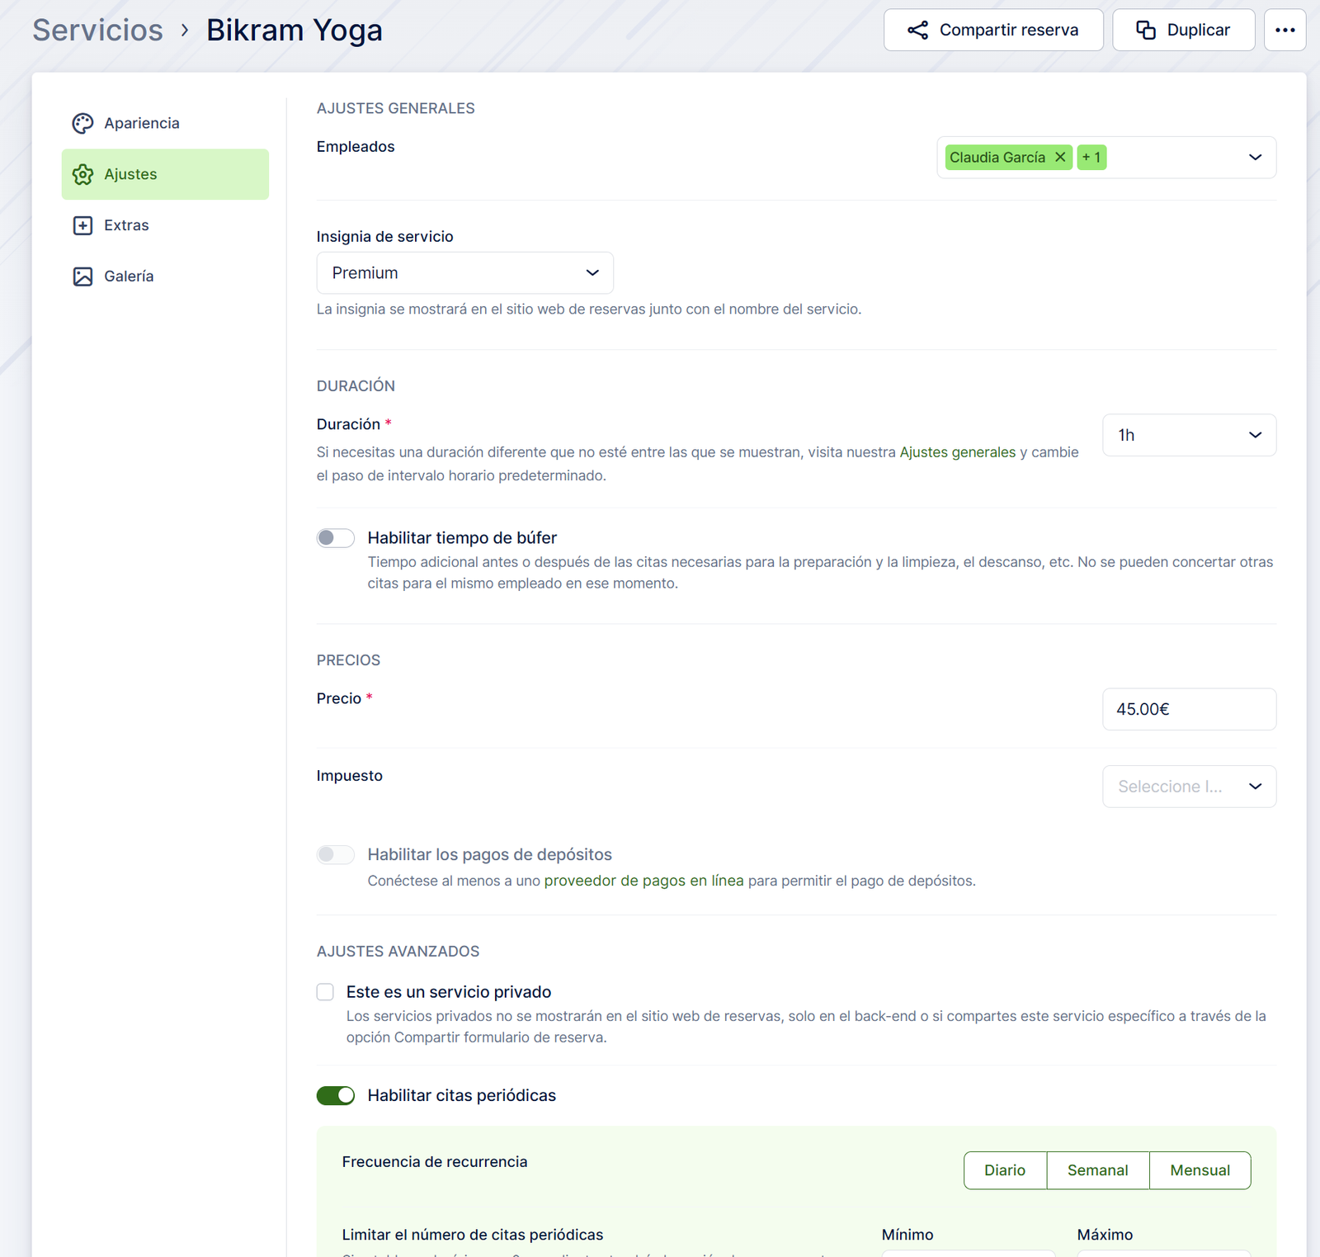Click the palette icon beside Apariencia
This screenshot has height=1257, width=1320.
(x=82, y=123)
